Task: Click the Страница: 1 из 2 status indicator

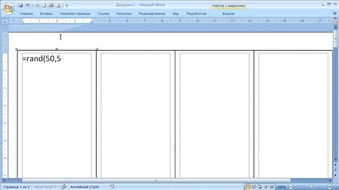Action: [x=16, y=187]
